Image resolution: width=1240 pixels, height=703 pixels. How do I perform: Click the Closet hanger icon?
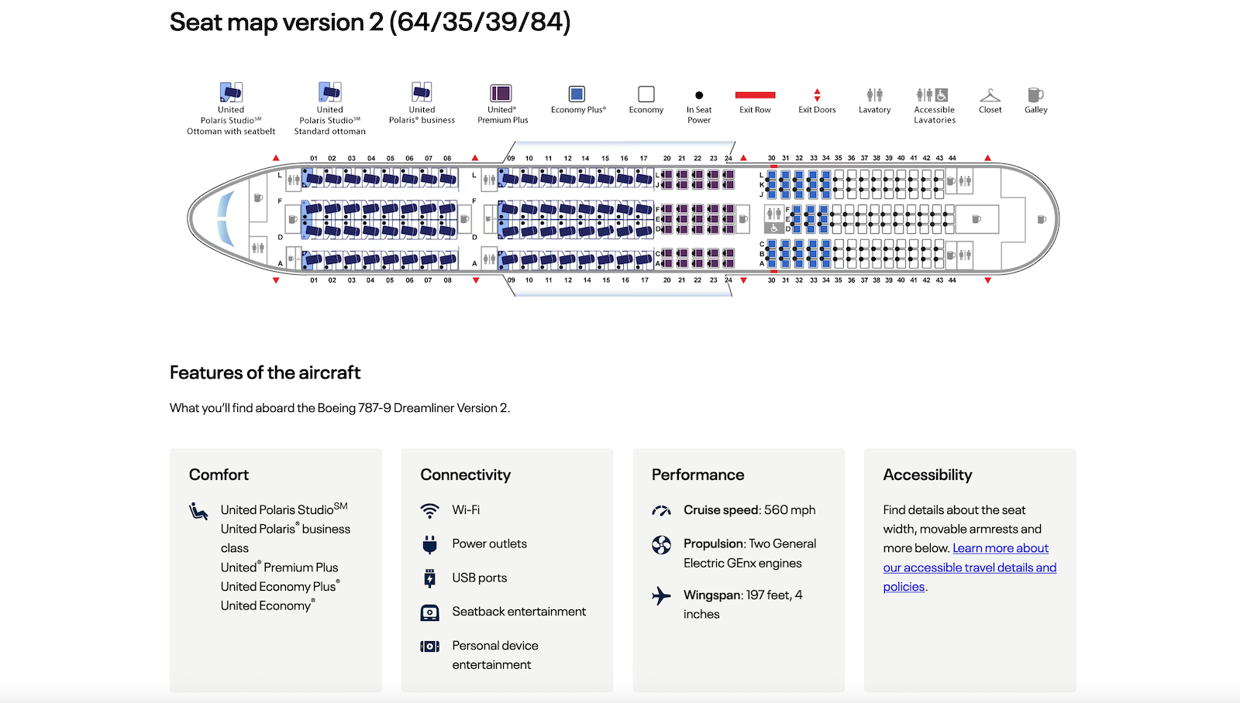point(990,95)
